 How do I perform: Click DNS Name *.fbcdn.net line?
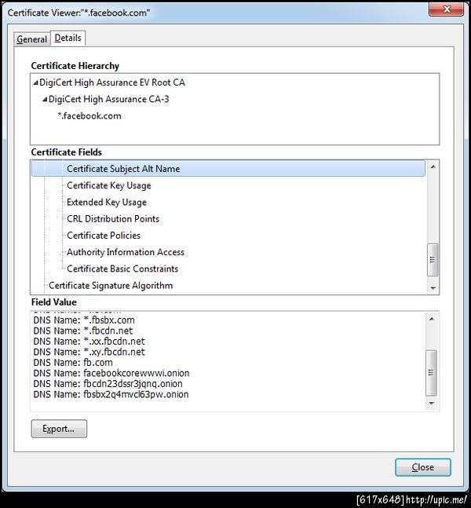click(83, 331)
